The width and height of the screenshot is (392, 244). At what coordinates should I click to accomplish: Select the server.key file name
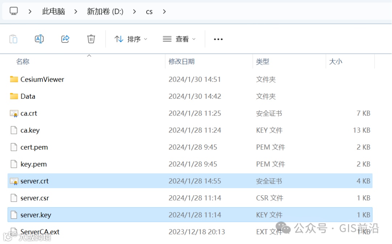[x=36, y=215]
